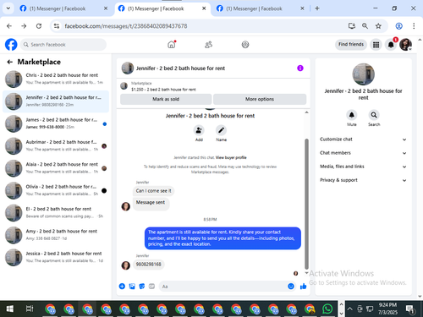Open taskbar clock showing 9:24 PM
This screenshot has width=423, height=317.
(387, 309)
